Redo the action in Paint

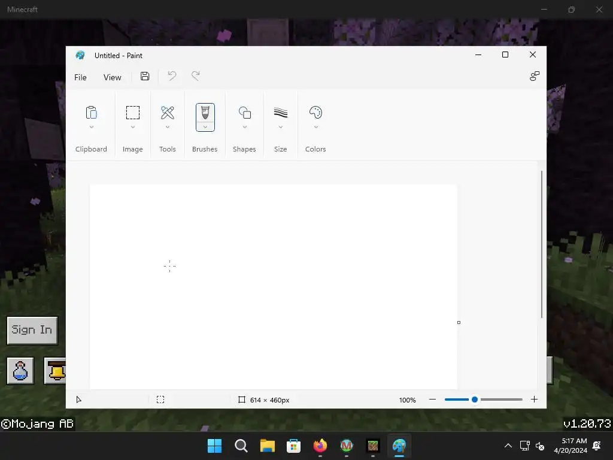[196, 76]
